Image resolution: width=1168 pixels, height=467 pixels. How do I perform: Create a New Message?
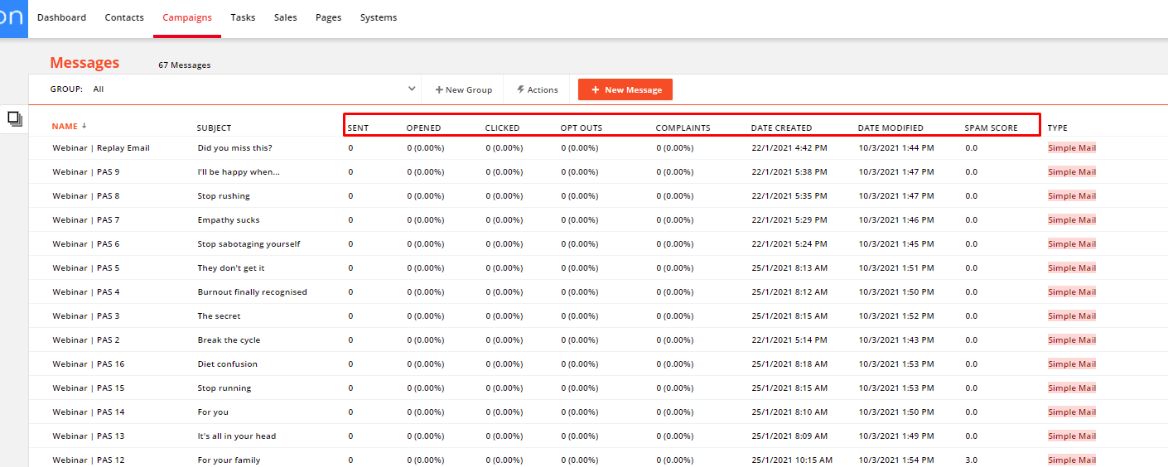[x=625, y=89]
